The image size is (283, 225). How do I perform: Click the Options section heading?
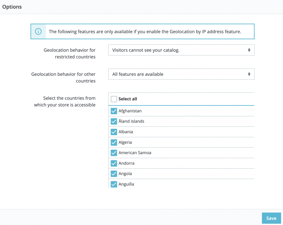(12, 7)
